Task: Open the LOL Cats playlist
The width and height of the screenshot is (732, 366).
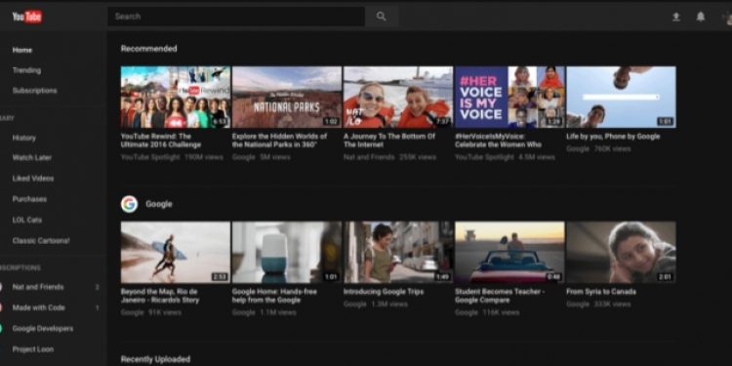Action: coord(27,220)
